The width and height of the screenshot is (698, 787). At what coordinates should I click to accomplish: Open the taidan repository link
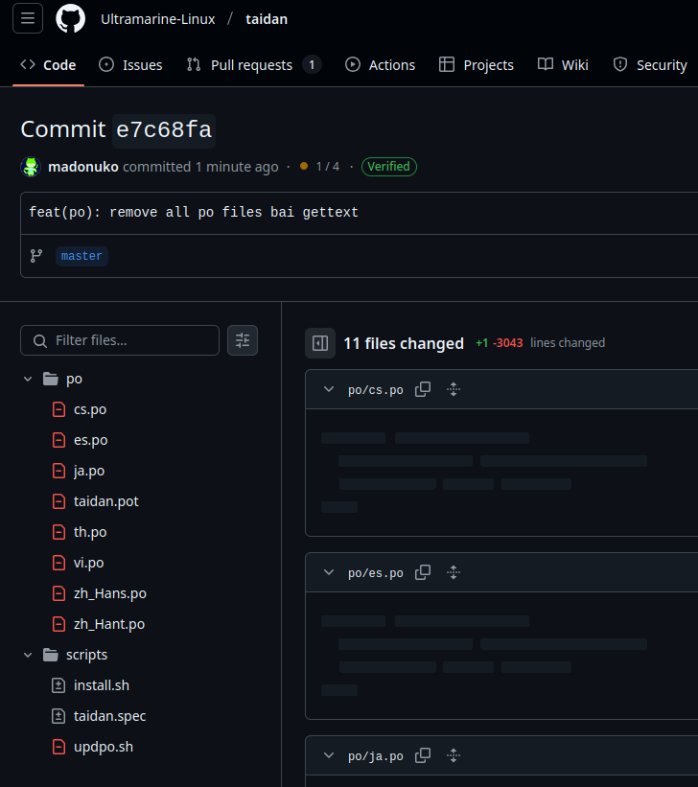point(267,19)
